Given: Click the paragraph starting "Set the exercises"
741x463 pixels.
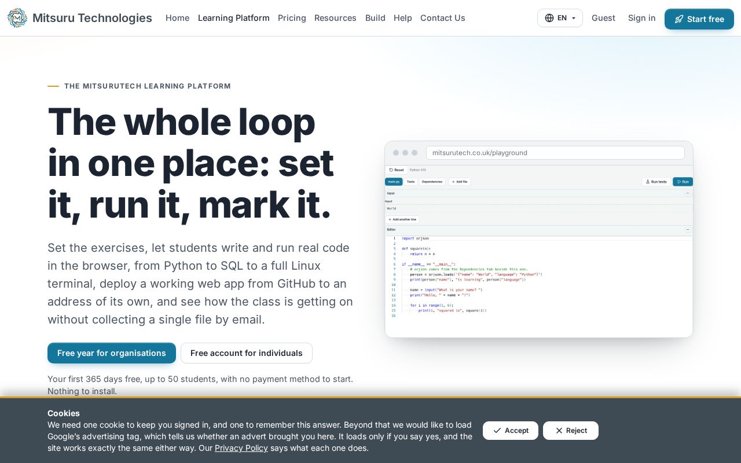Looking at the screenshot, I should point(200,284).
